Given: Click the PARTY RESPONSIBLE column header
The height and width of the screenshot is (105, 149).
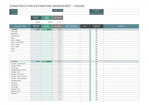Looking at the screenshot, I should coord(72,26).
